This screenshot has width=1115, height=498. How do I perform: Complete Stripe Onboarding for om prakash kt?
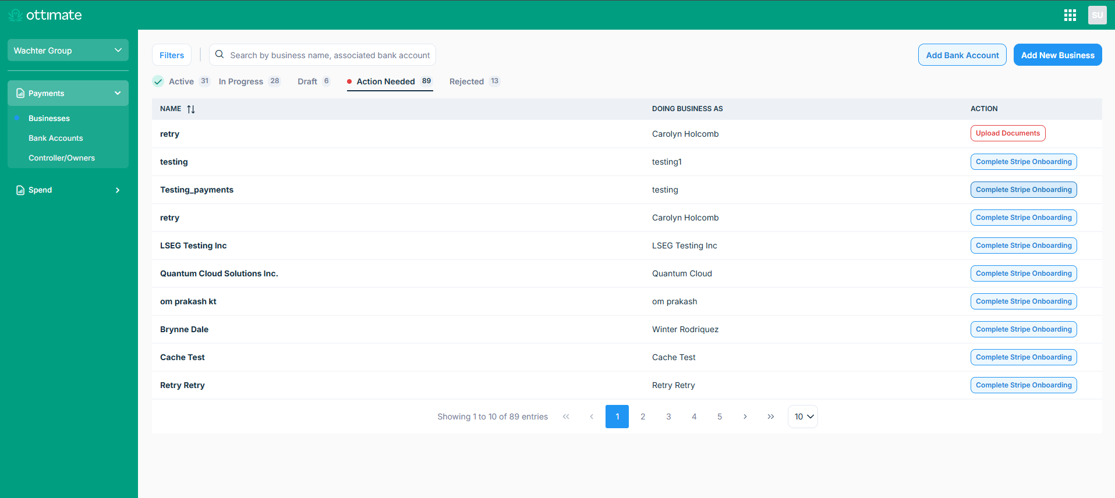1024,301
